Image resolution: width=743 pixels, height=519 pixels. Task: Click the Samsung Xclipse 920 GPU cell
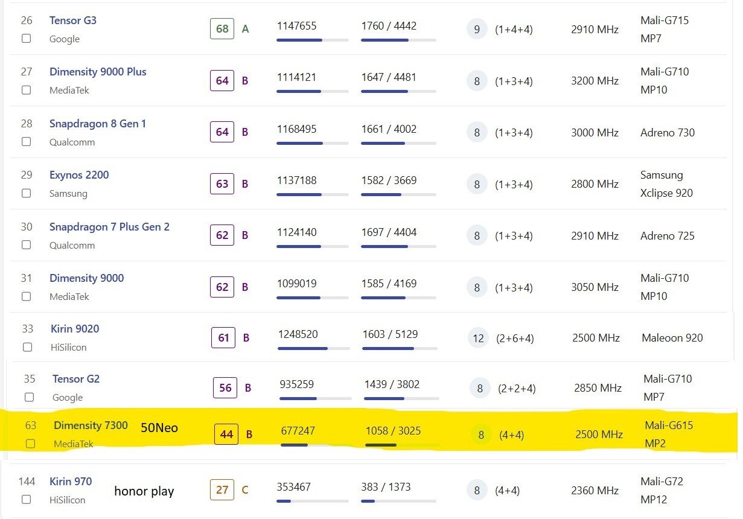point(667,184)
